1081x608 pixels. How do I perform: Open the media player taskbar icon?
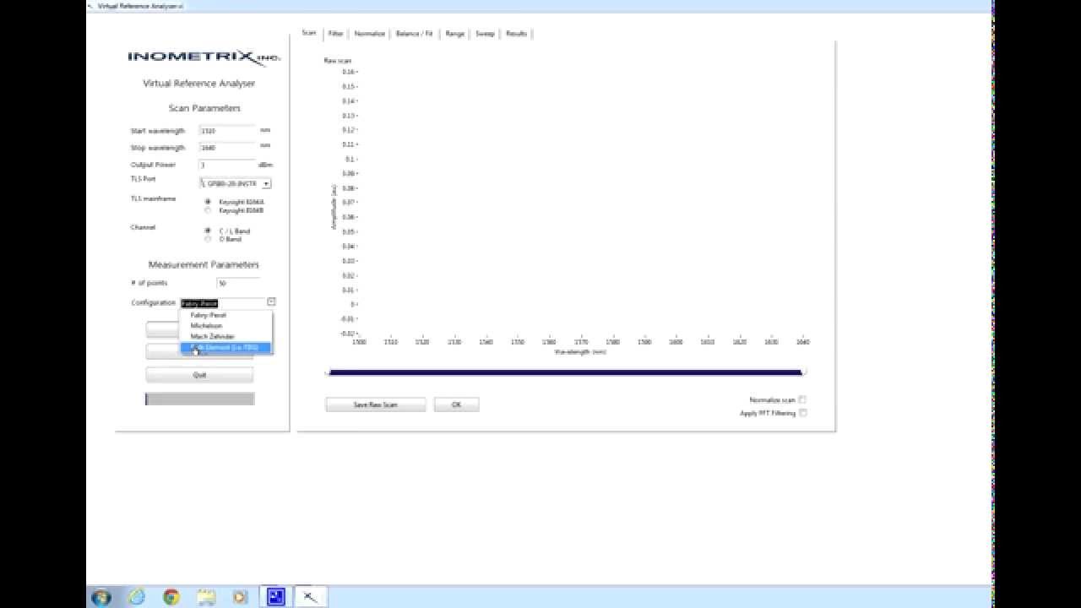pyautogui.click(x=240, y=596)
